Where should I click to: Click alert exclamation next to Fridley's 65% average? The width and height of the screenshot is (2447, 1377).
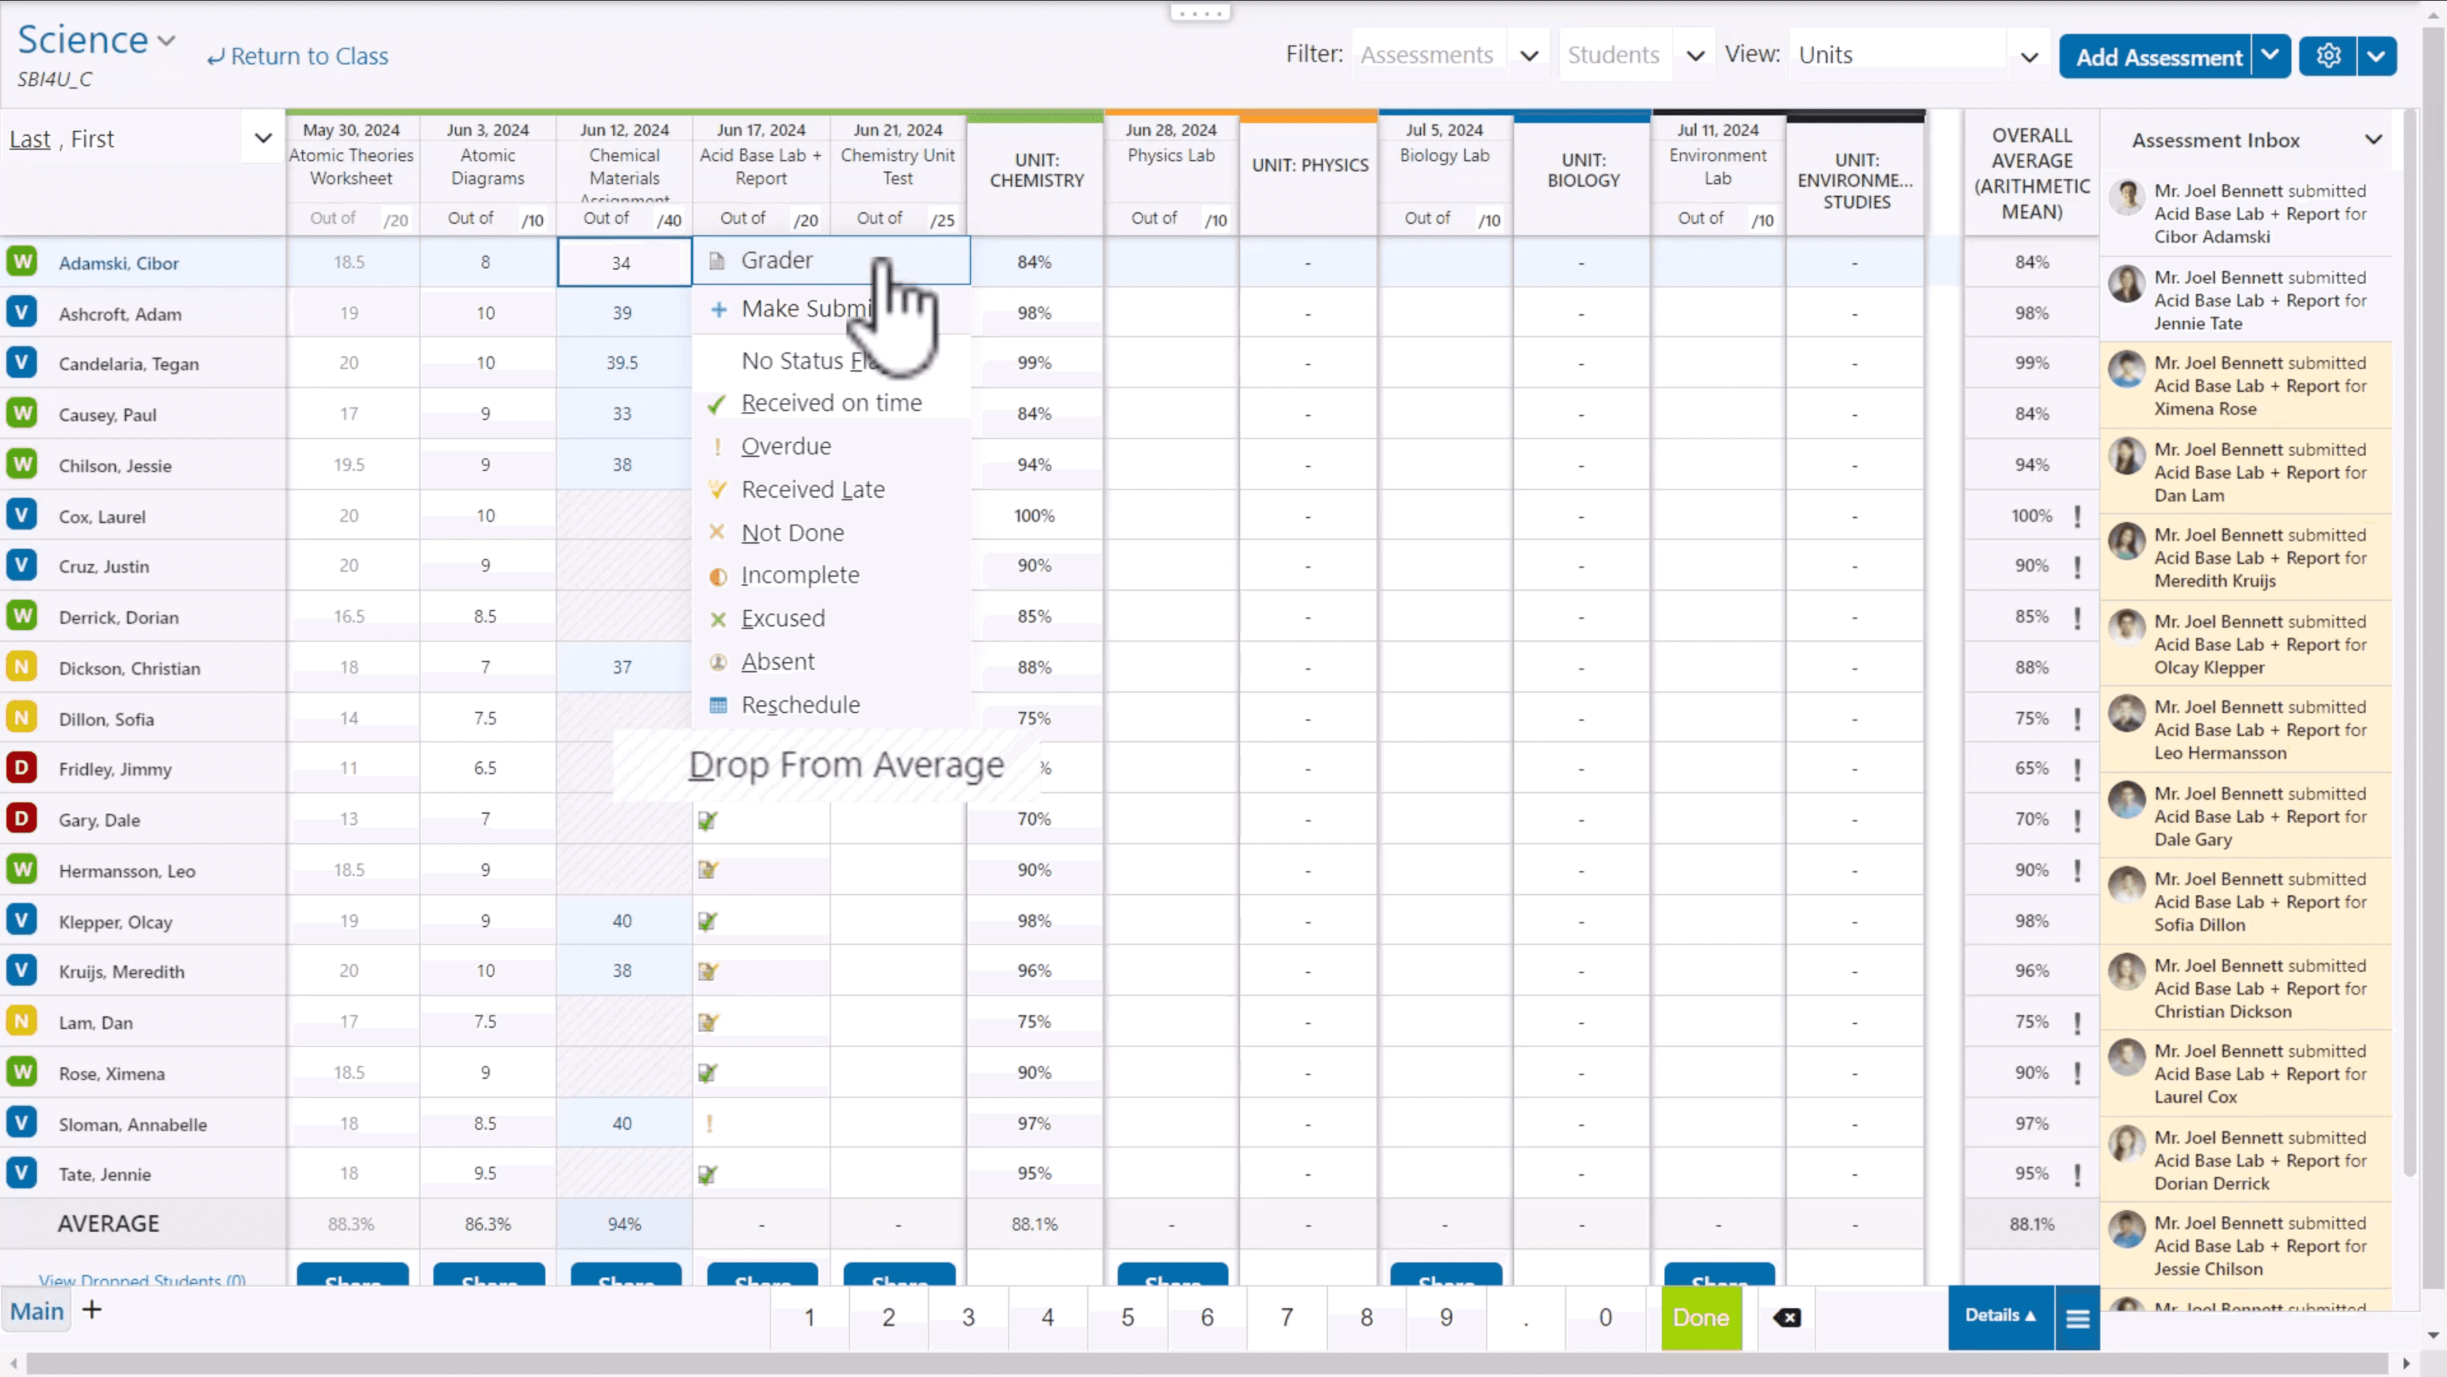click(2078, 769)
